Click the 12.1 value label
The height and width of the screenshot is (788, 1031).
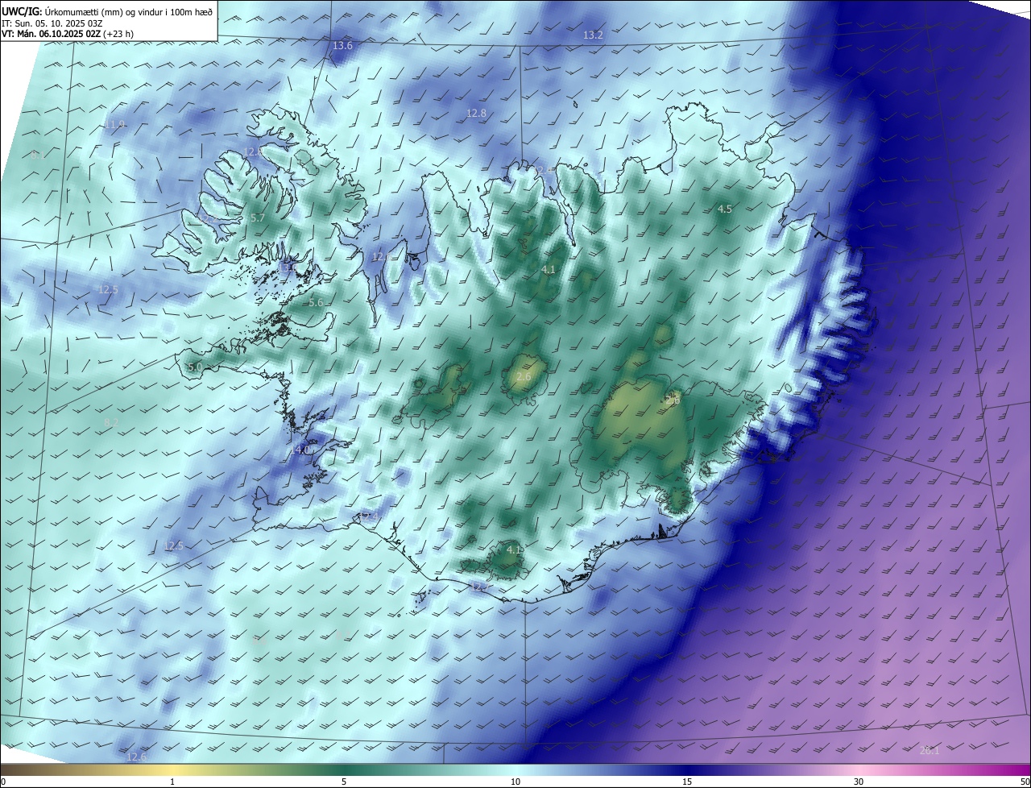pos(380,256)
